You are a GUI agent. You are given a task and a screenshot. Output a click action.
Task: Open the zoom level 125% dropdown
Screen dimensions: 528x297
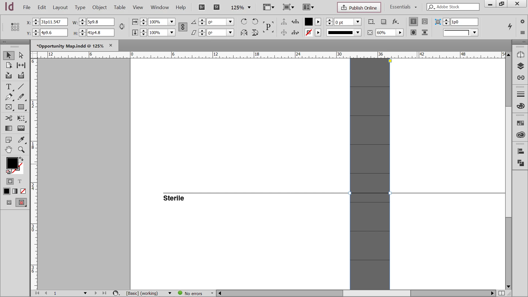(x=249, y=8)
